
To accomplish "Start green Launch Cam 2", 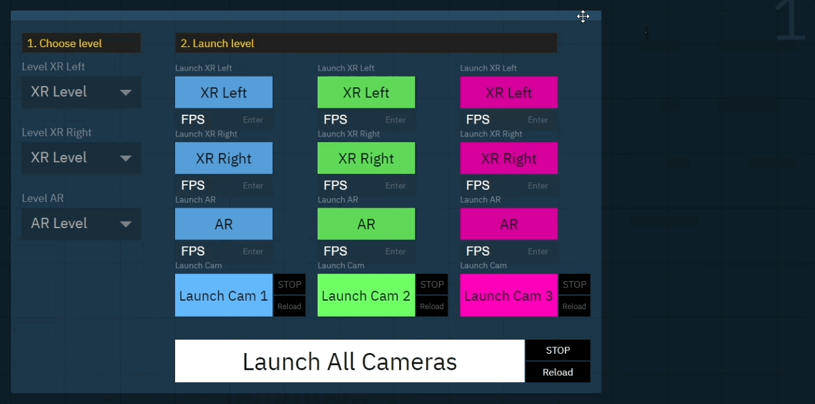I will pyautogui.click(x=366, y=296).
